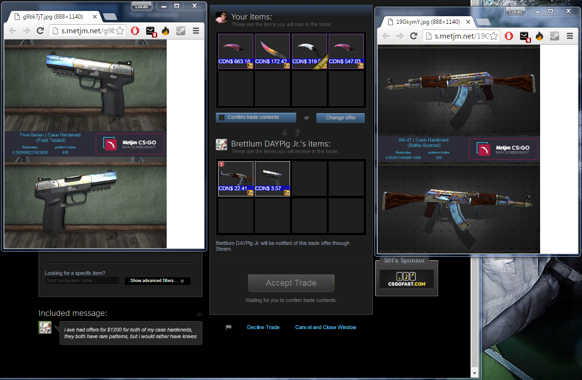582x380 pixels.
Task: Select the knife priced CDN$ 663.18
Action: [236, 51]
